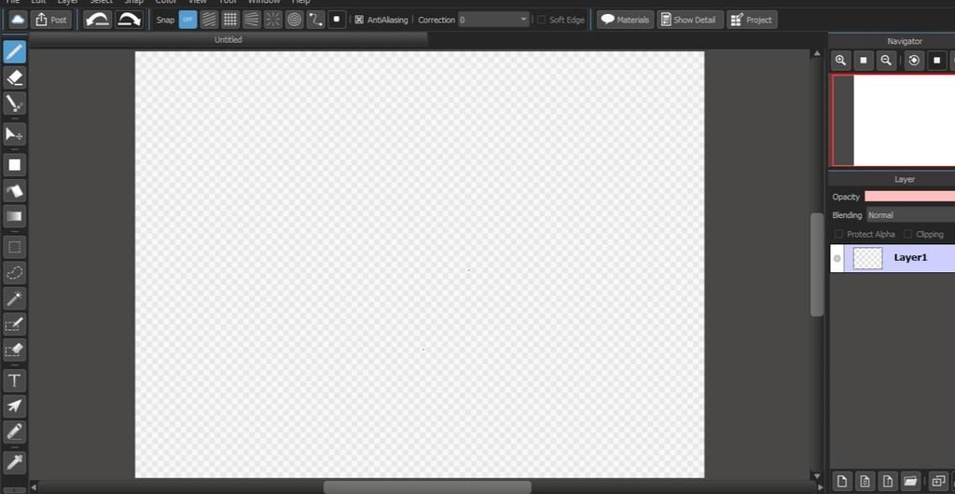Click the horizontal canvas scrollbar thumb
Viewport: 955px width, 494px height.
tap(427, 487)
